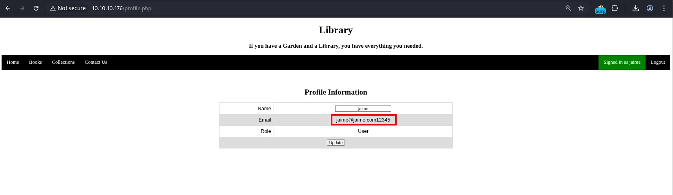Open the Not secure site info warning

[x=68, y=8]
